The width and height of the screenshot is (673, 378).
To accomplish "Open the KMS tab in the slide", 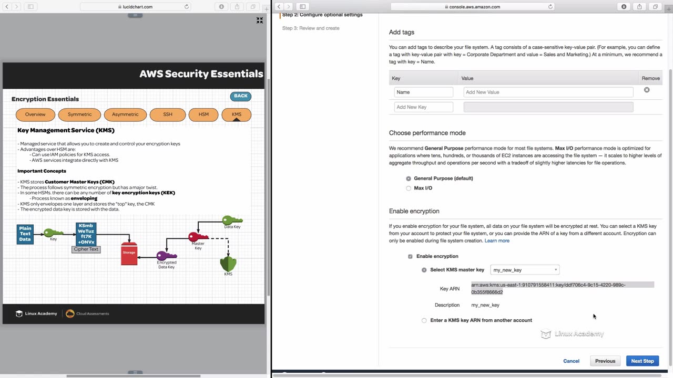I will (237, 114).
